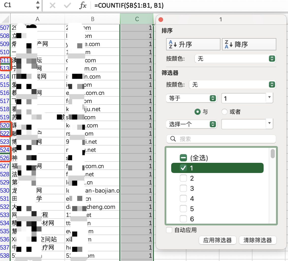288x261 pixels.
Task: Select the 与 radio button
Action: (x=197, y=112)
